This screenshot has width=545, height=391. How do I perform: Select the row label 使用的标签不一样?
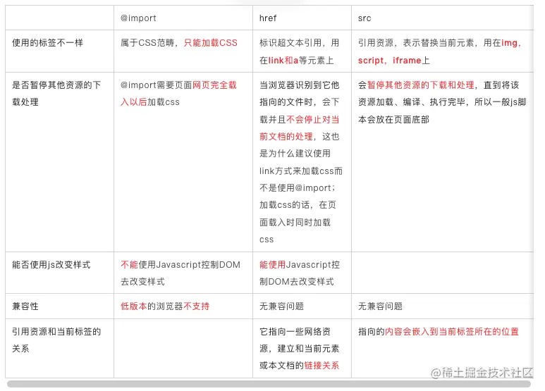click(59, 51)
